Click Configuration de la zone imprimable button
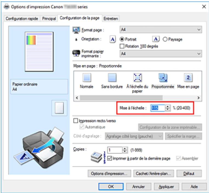The height and width of the screenshot is (193, 209). pyautogui.click(x=170, y=127)
